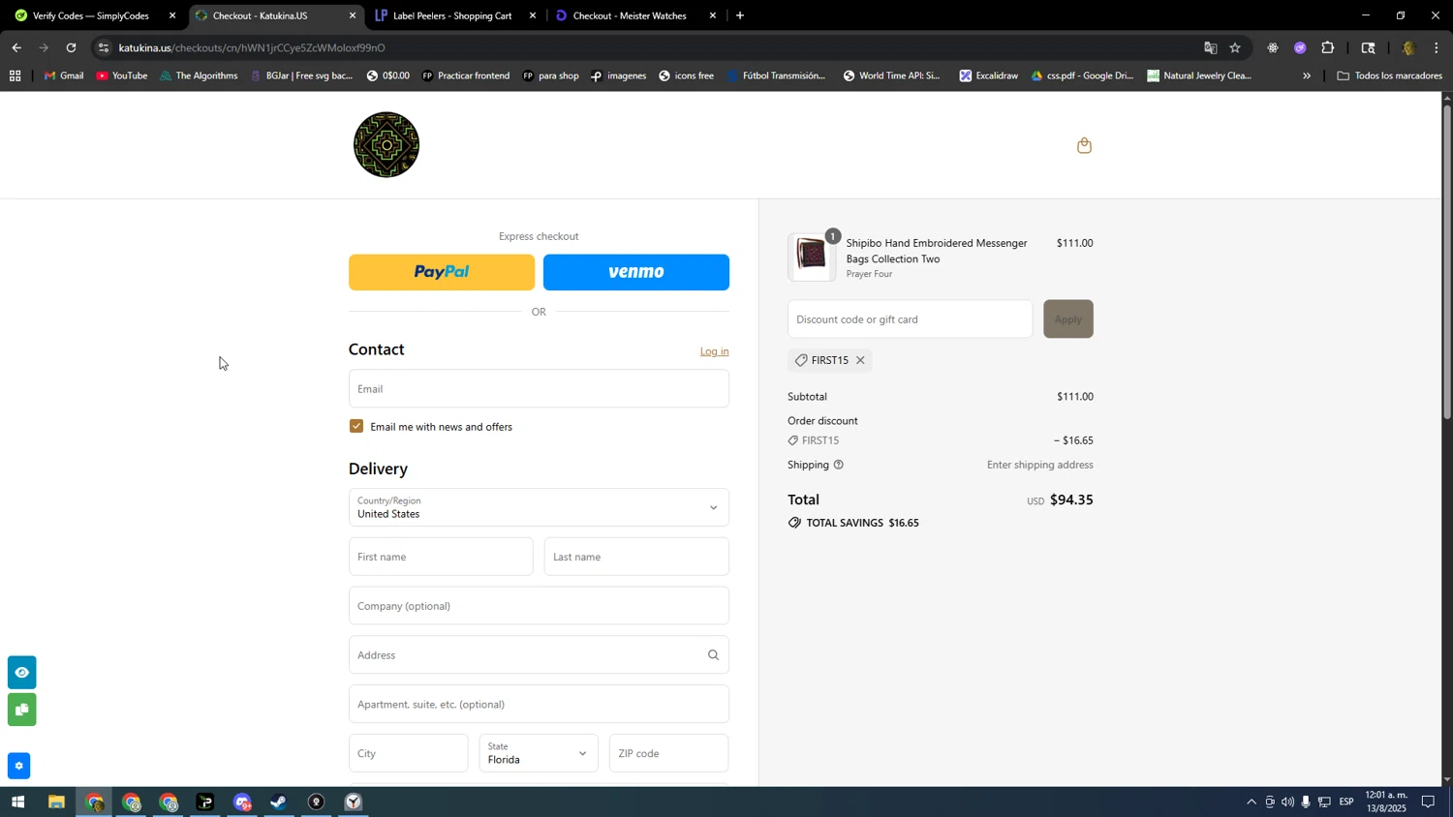
Task: Reload the page
Action: pos(71,47)
